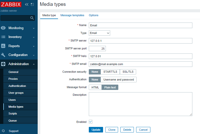Click the Monitoring menu label

pos(16,28)
